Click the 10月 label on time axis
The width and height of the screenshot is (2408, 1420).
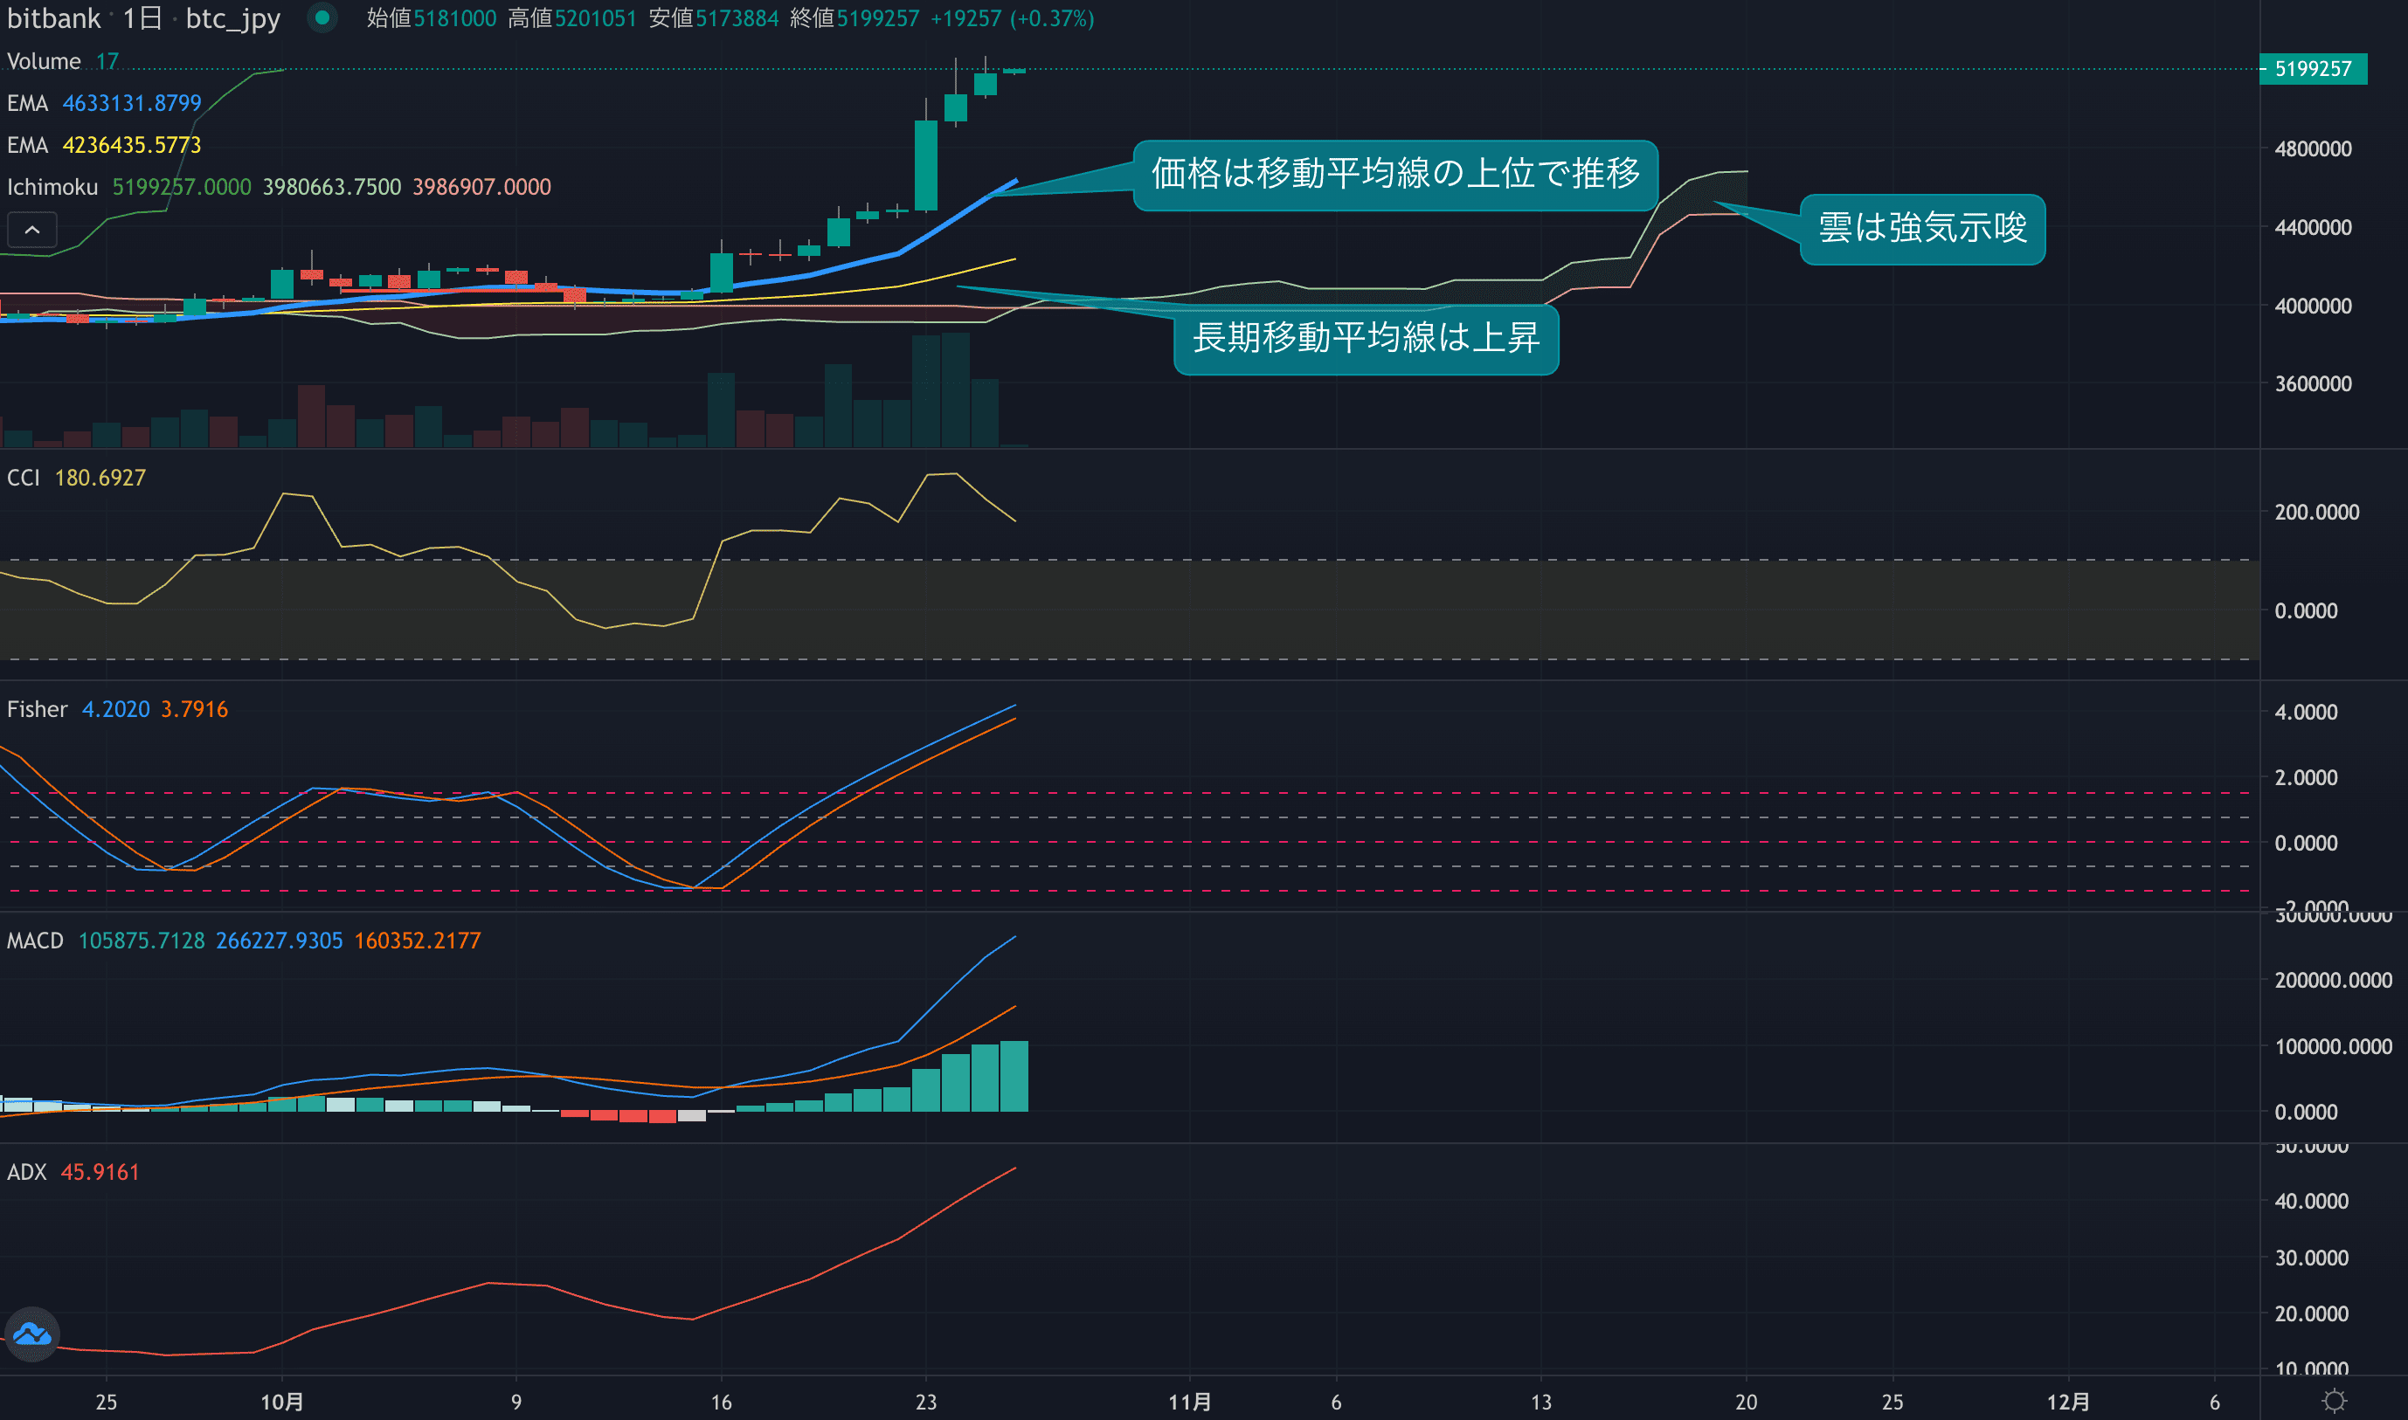(281, 1402)
